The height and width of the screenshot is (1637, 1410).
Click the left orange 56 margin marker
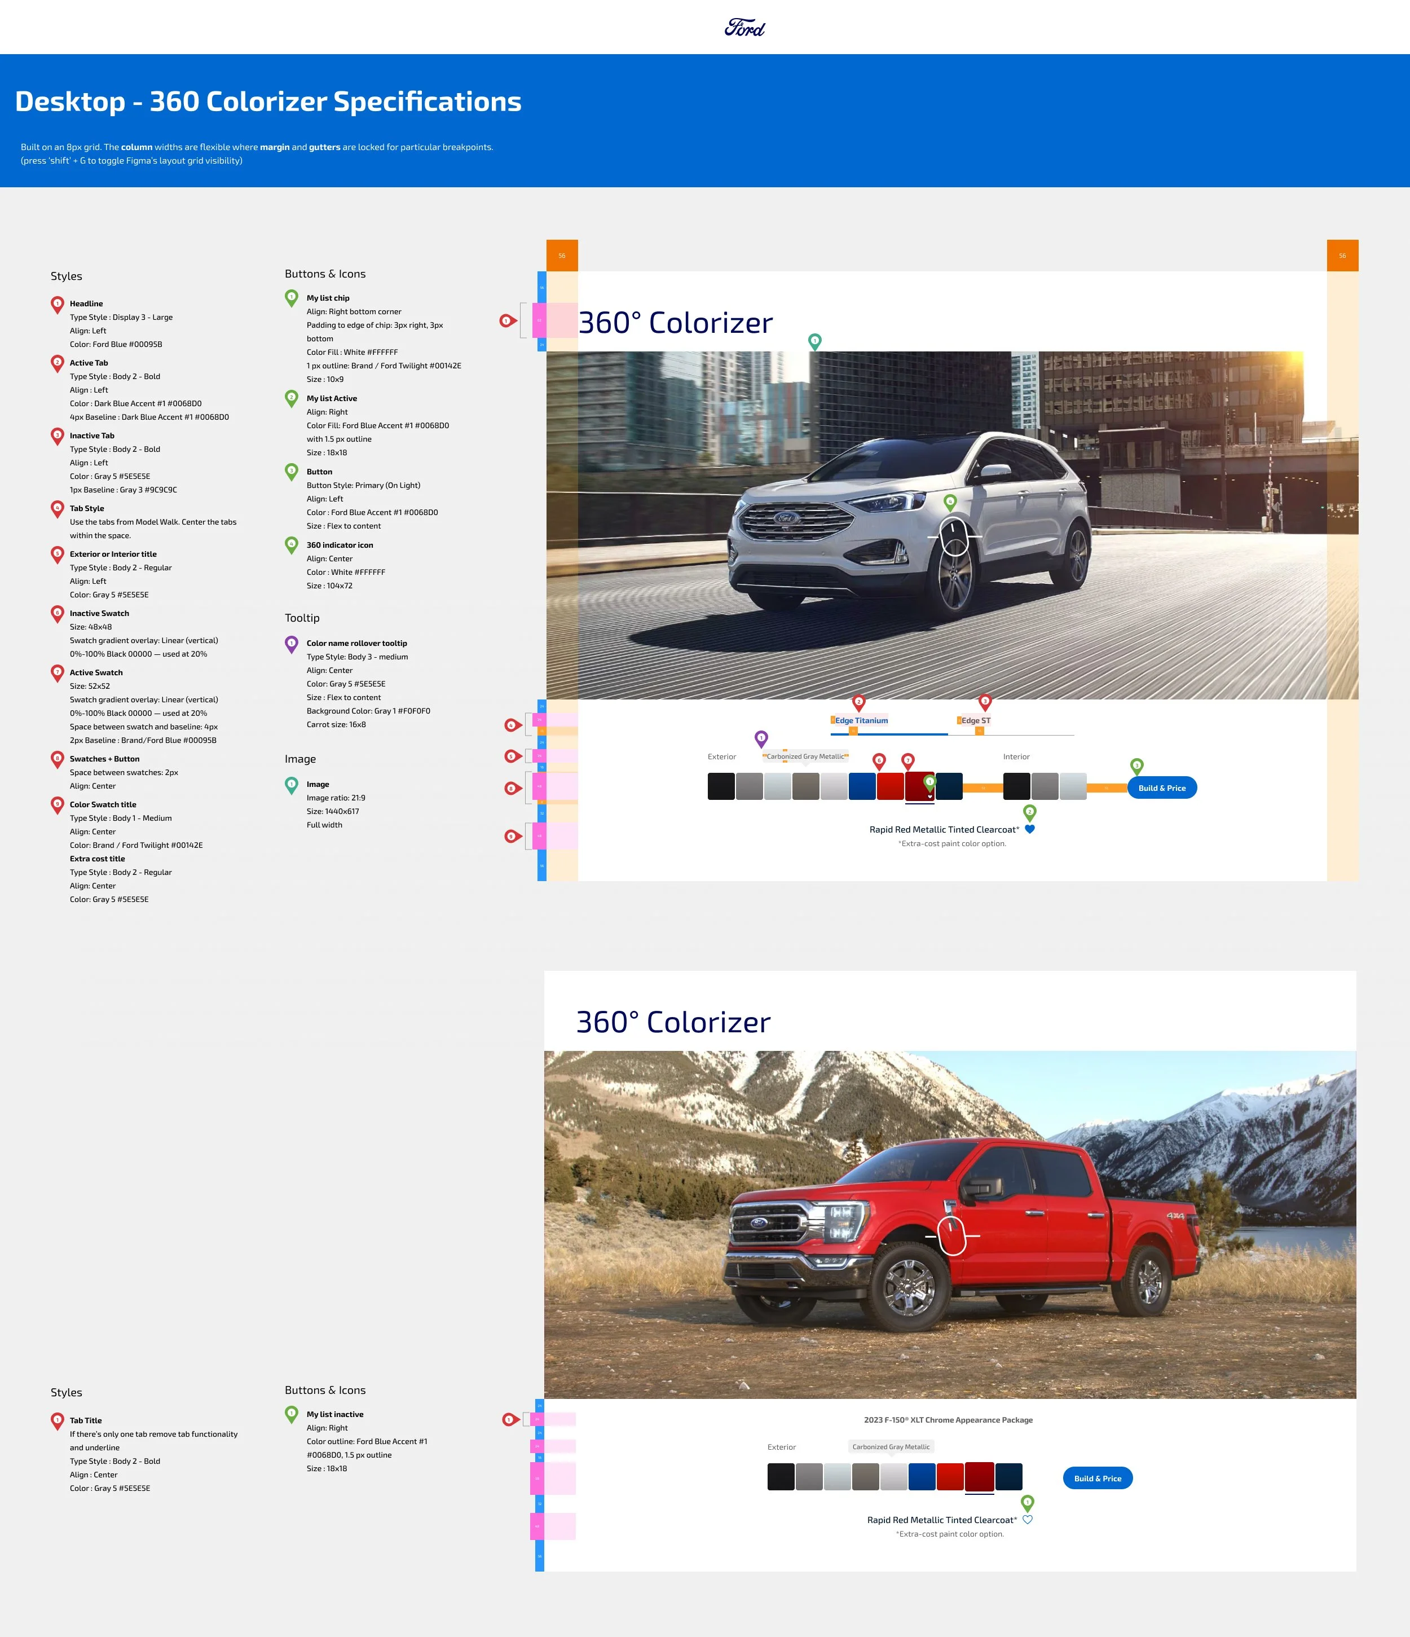click(562, 255)
